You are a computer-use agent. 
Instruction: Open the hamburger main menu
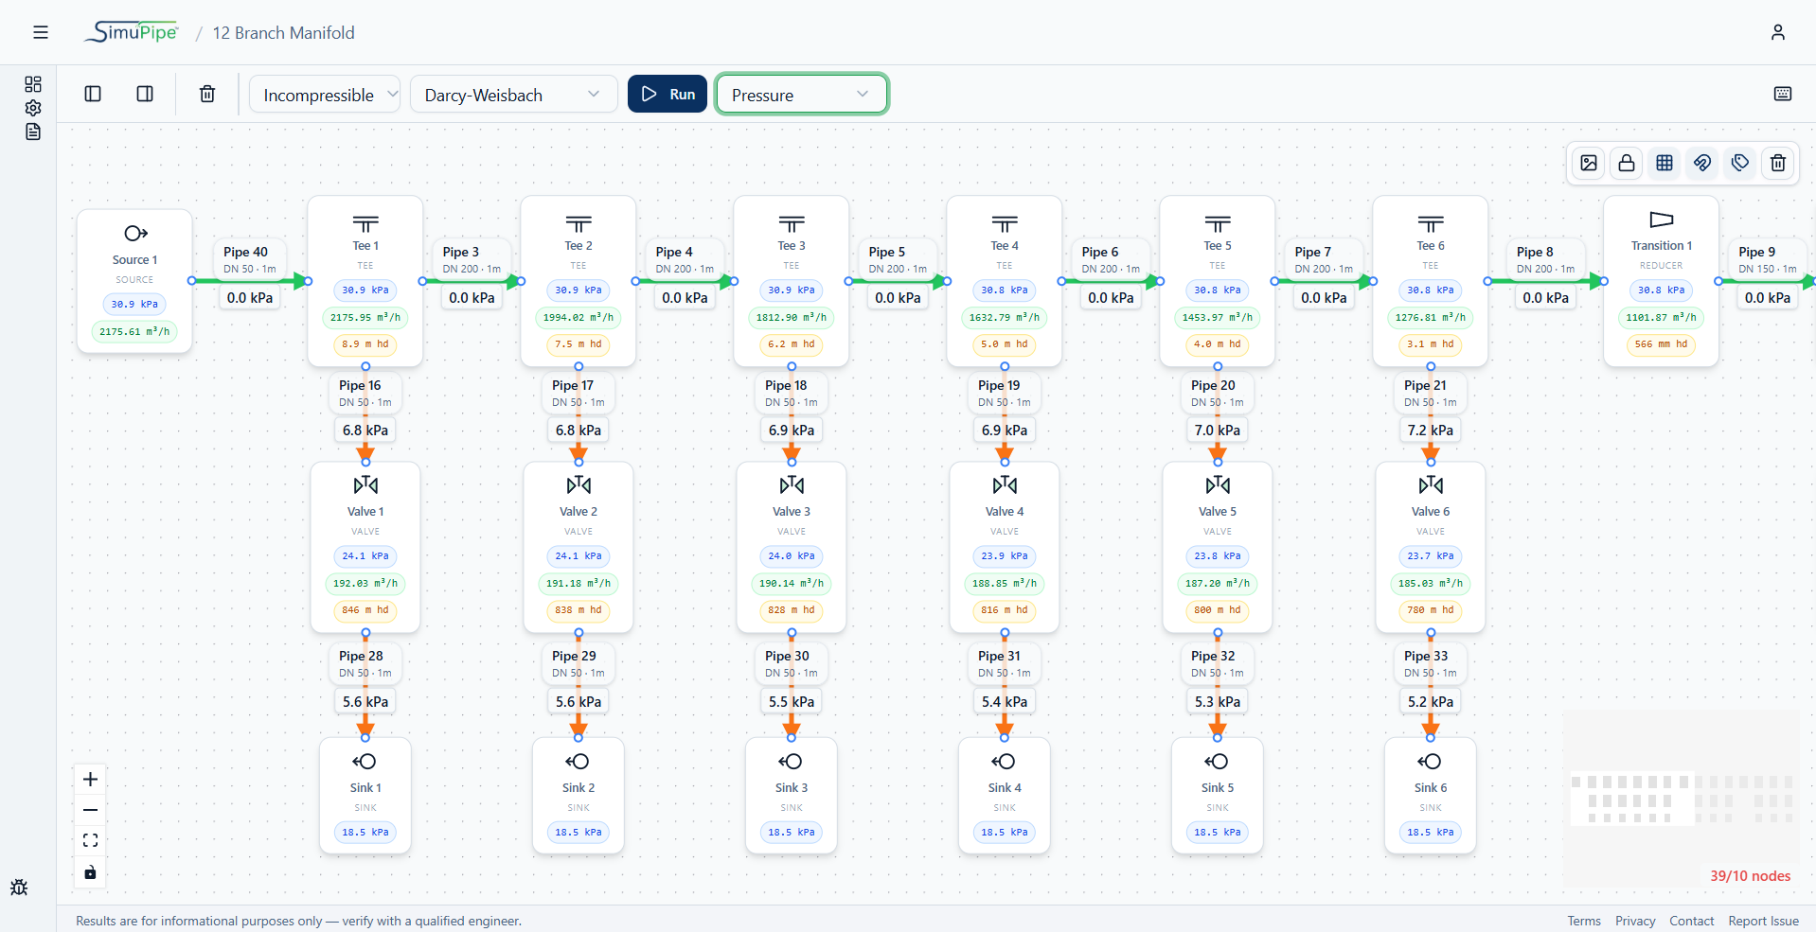click(x=41, y=32)
